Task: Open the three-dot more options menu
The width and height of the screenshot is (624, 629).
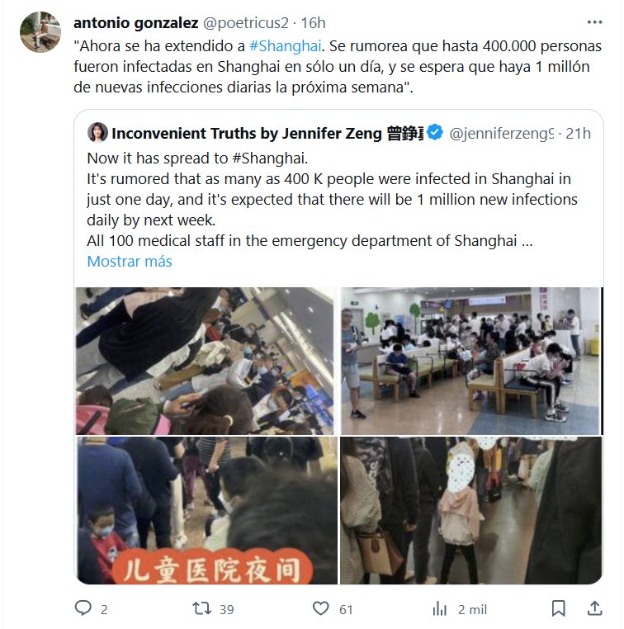Action: point(594,22)
